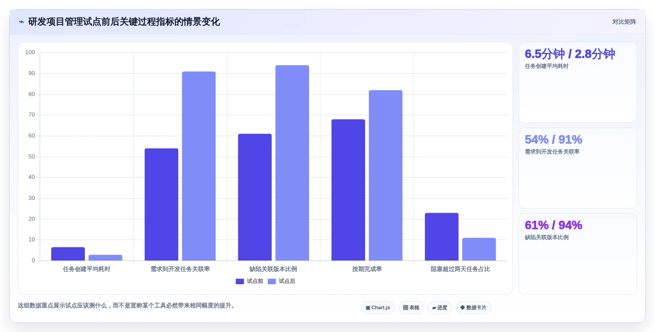Click the 任务创建平均耗时 card caption
The image size is (655, 332).
click(547, 66)
